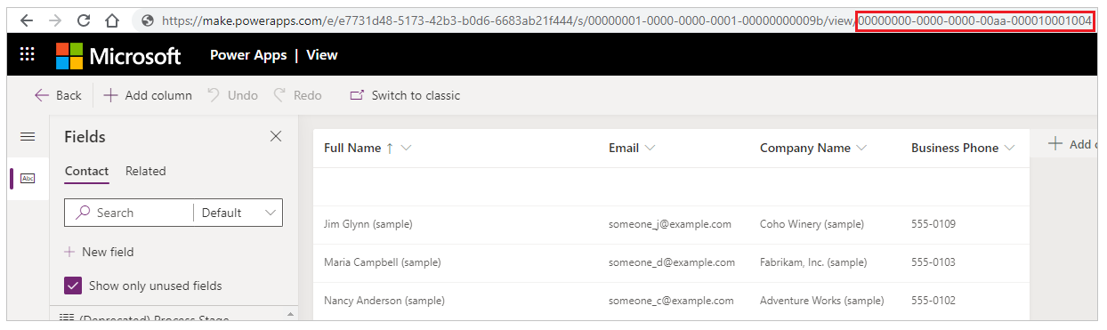Expand Full Name column options
Image resolution: width=1107 pixels, height=330 pixels.
pos(407,148)
